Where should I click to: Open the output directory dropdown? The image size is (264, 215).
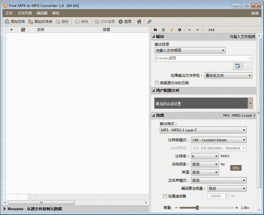[x=190, y=50]
